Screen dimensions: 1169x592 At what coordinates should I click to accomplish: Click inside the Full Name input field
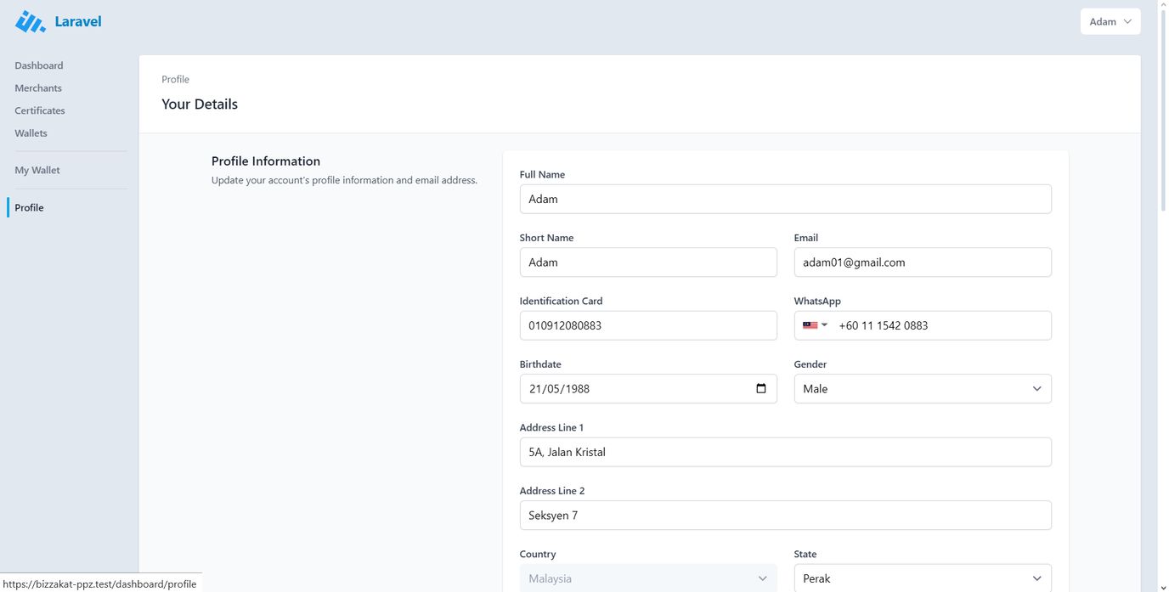click(785, 198)
